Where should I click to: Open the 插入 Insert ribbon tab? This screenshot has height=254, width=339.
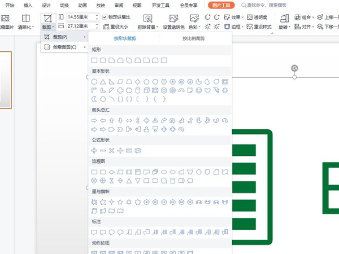pyautogui.click(x=28, y=5)
